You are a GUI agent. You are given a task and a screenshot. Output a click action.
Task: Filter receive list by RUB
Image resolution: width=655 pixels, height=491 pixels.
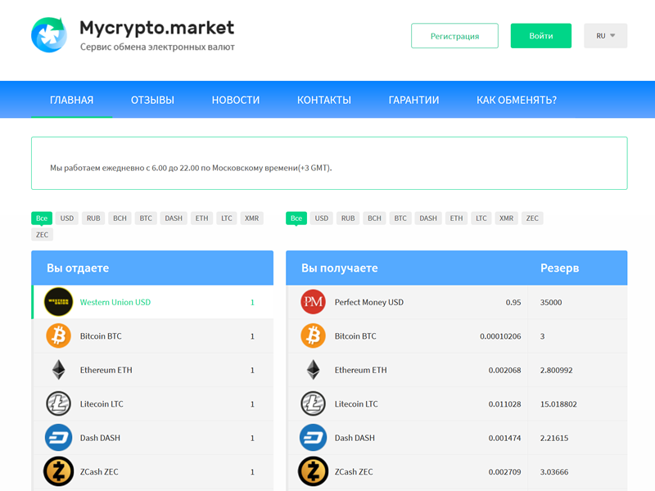tap(348, 218)
